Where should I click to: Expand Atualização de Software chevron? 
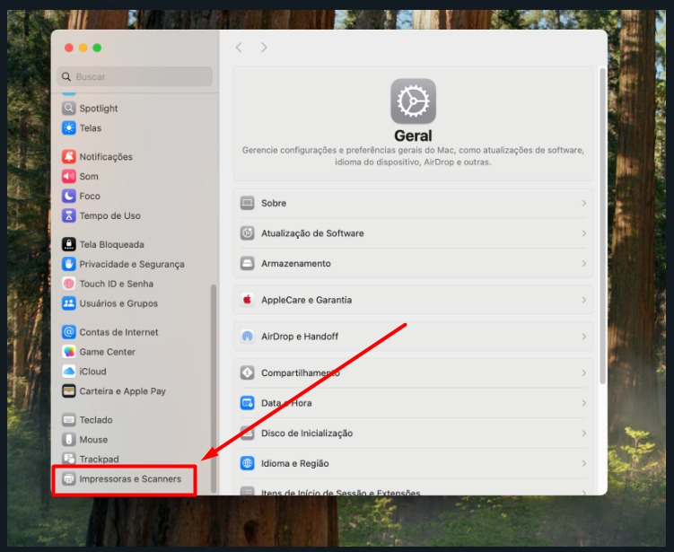tap(583, 233)
